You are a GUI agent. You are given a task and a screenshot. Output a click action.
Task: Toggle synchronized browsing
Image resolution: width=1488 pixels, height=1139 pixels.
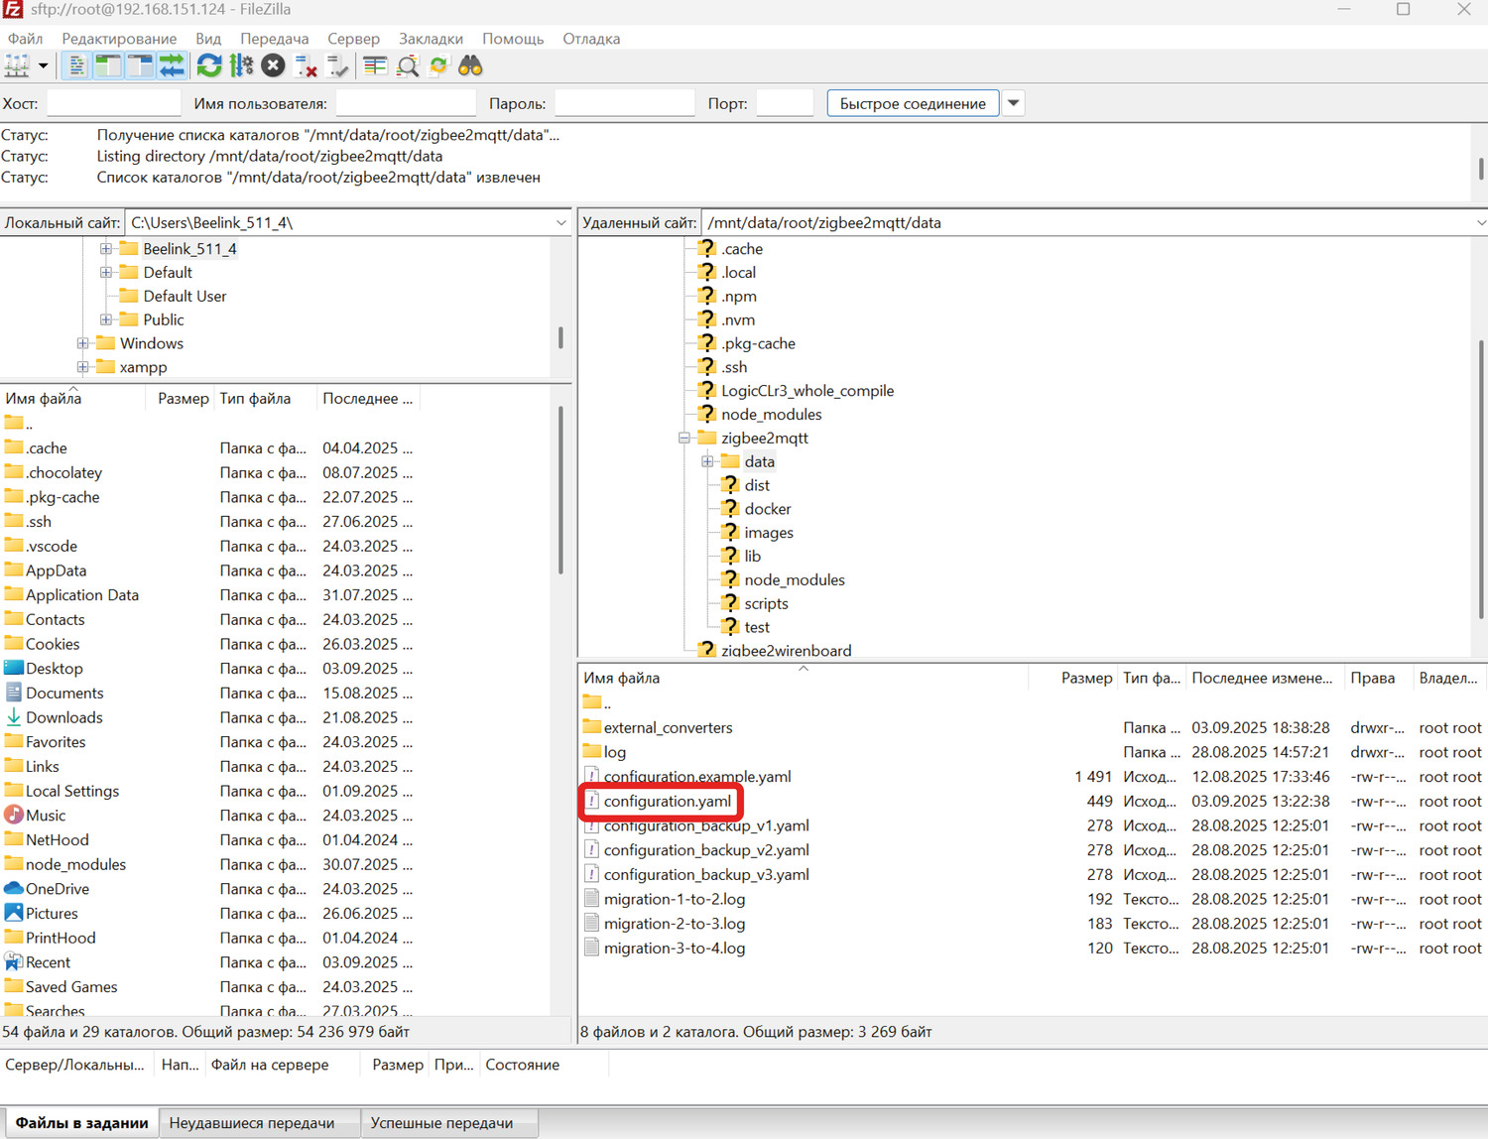(x=438, y=66)
